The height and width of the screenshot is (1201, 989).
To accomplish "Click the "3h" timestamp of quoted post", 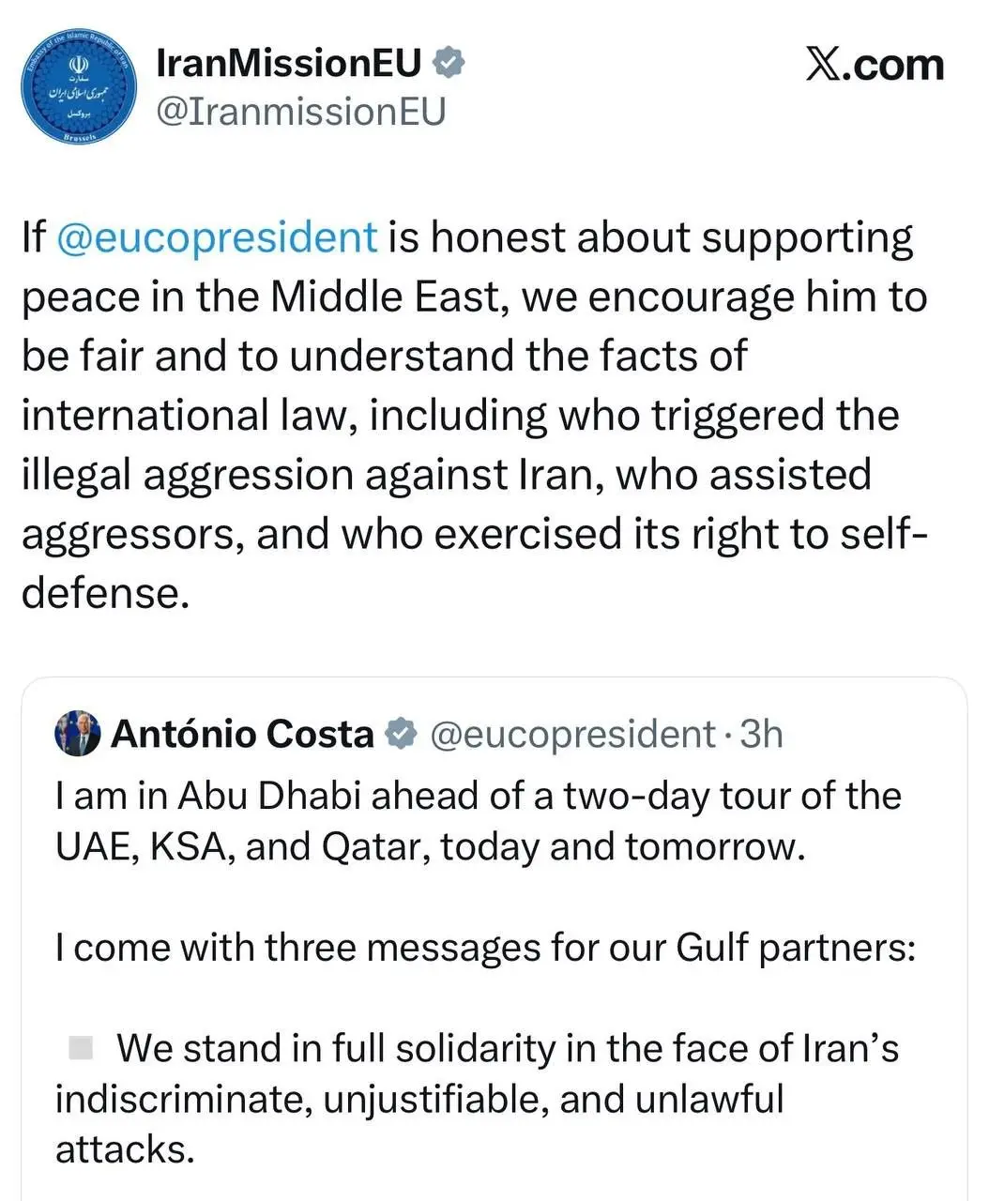I will (761, 734).
